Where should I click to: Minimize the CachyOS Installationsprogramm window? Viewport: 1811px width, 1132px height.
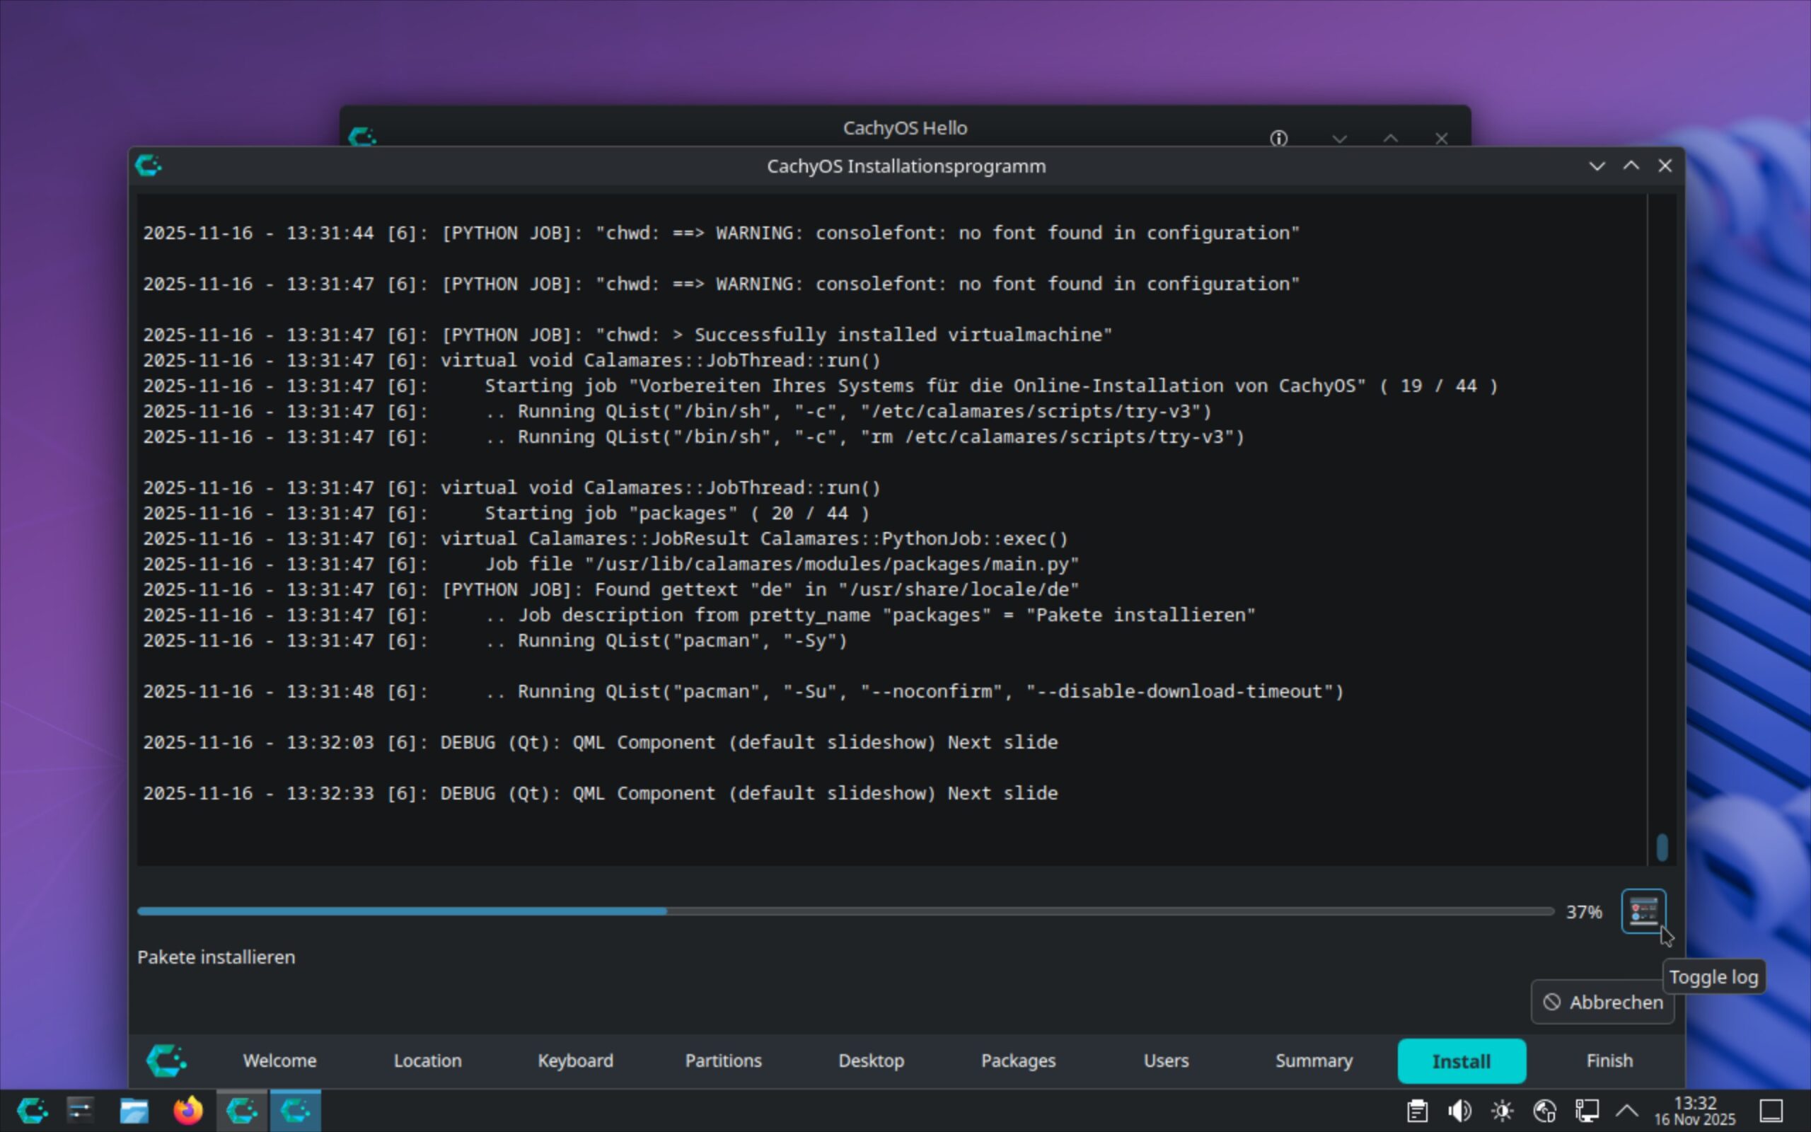coord(1597,166)
